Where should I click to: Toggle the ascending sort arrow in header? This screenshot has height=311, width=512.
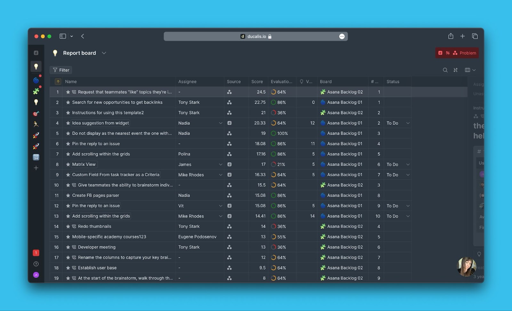(x=58, y=82)
